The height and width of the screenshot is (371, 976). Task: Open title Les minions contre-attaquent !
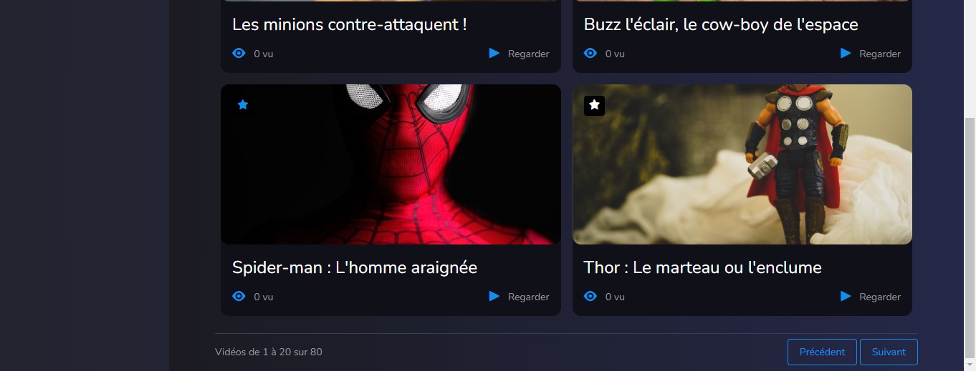point(350,24)
